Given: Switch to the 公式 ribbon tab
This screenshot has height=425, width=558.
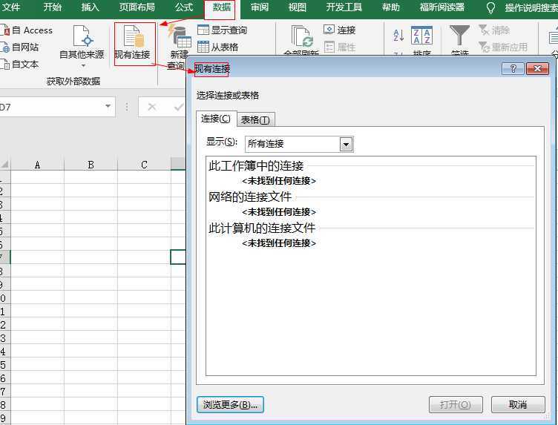Looking at the screenshot, I should coord(184,7).
